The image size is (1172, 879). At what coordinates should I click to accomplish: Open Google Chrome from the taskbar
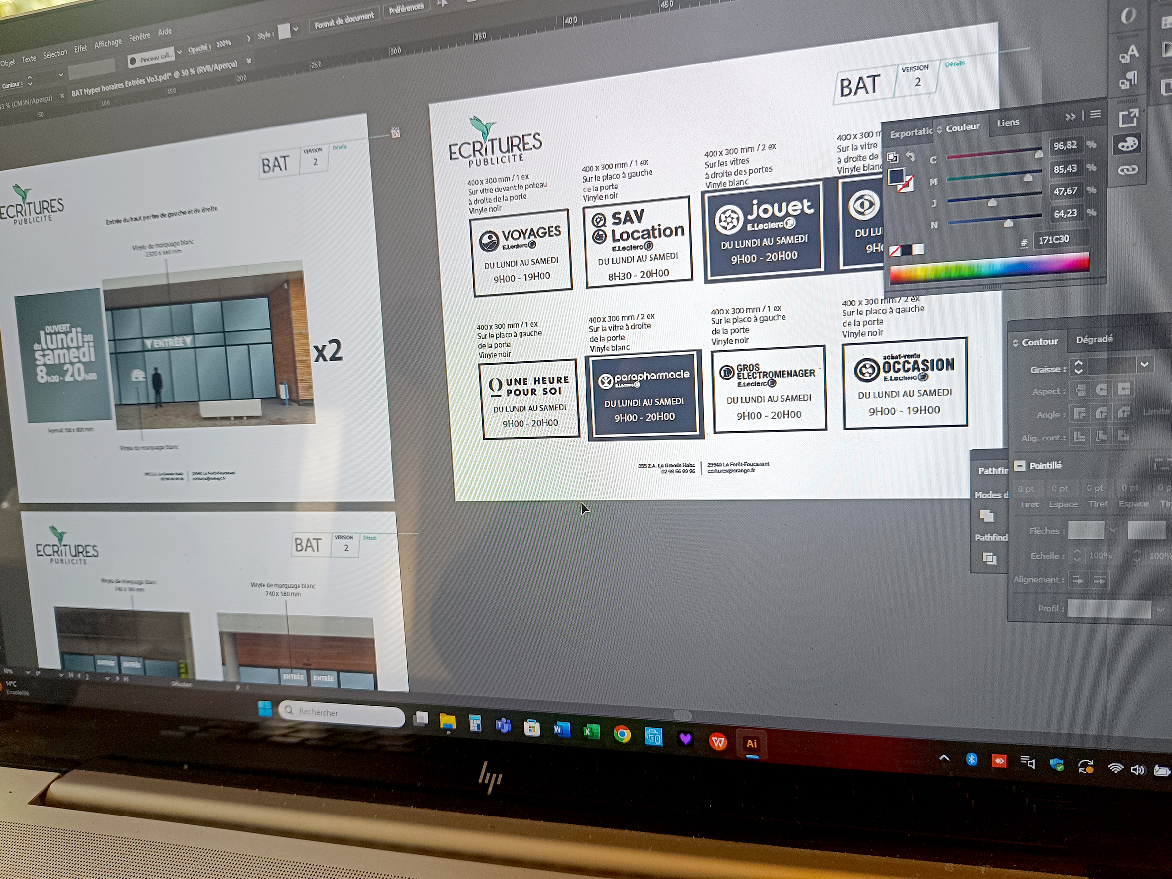coord(622,734)
